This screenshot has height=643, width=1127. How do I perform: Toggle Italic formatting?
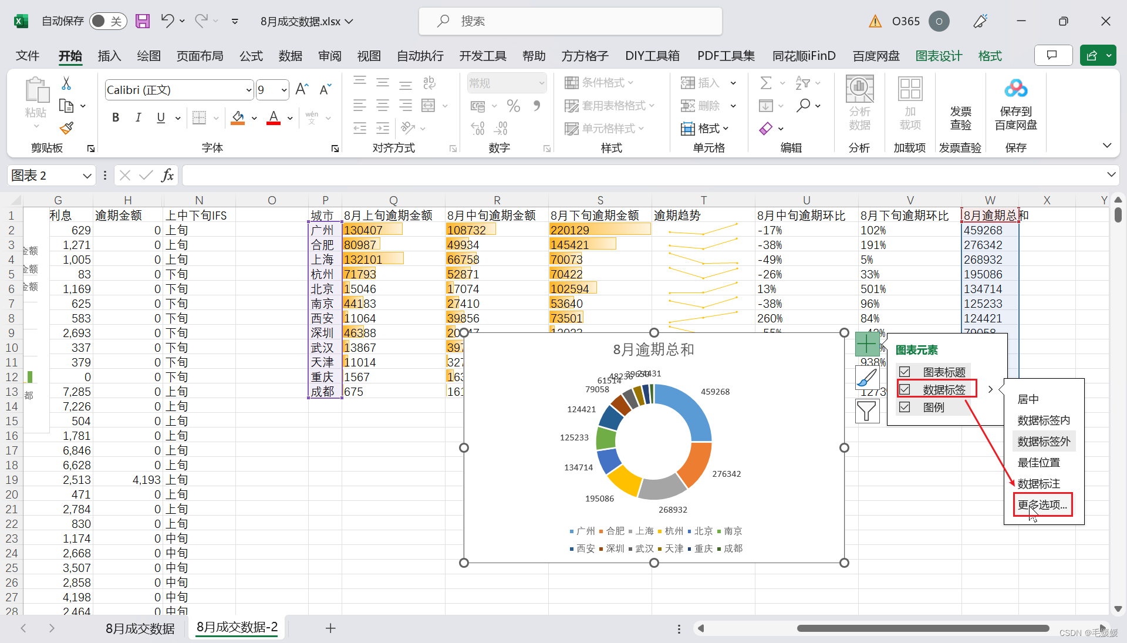coord(138,117)
